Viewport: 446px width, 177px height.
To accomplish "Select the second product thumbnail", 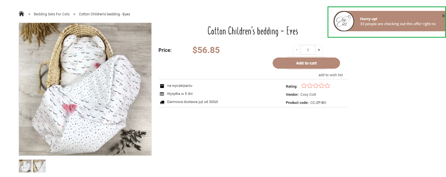I will coord(39,166).
